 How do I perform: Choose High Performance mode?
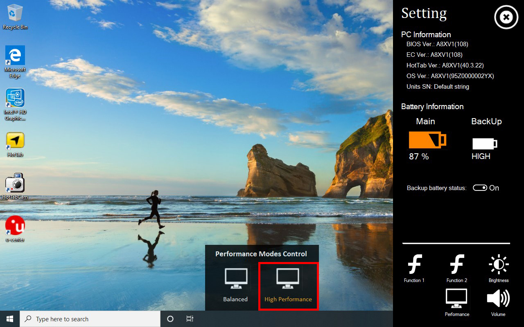[288, 285]
